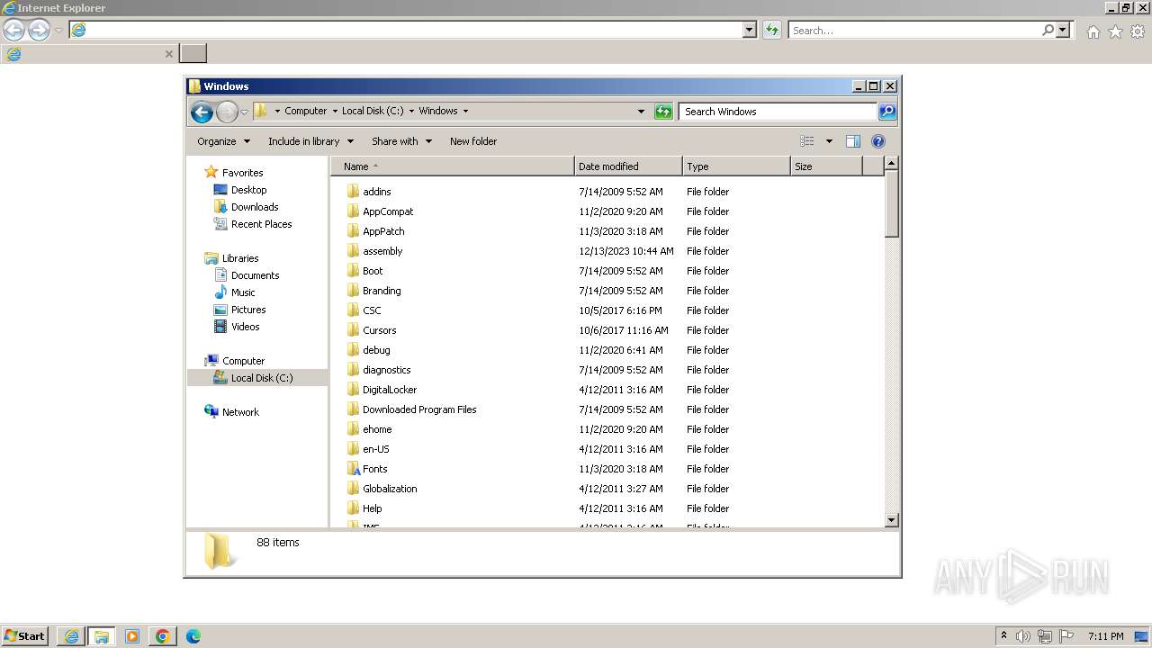Select Local Disk (C:) in navigation pane

coord(257,378)
